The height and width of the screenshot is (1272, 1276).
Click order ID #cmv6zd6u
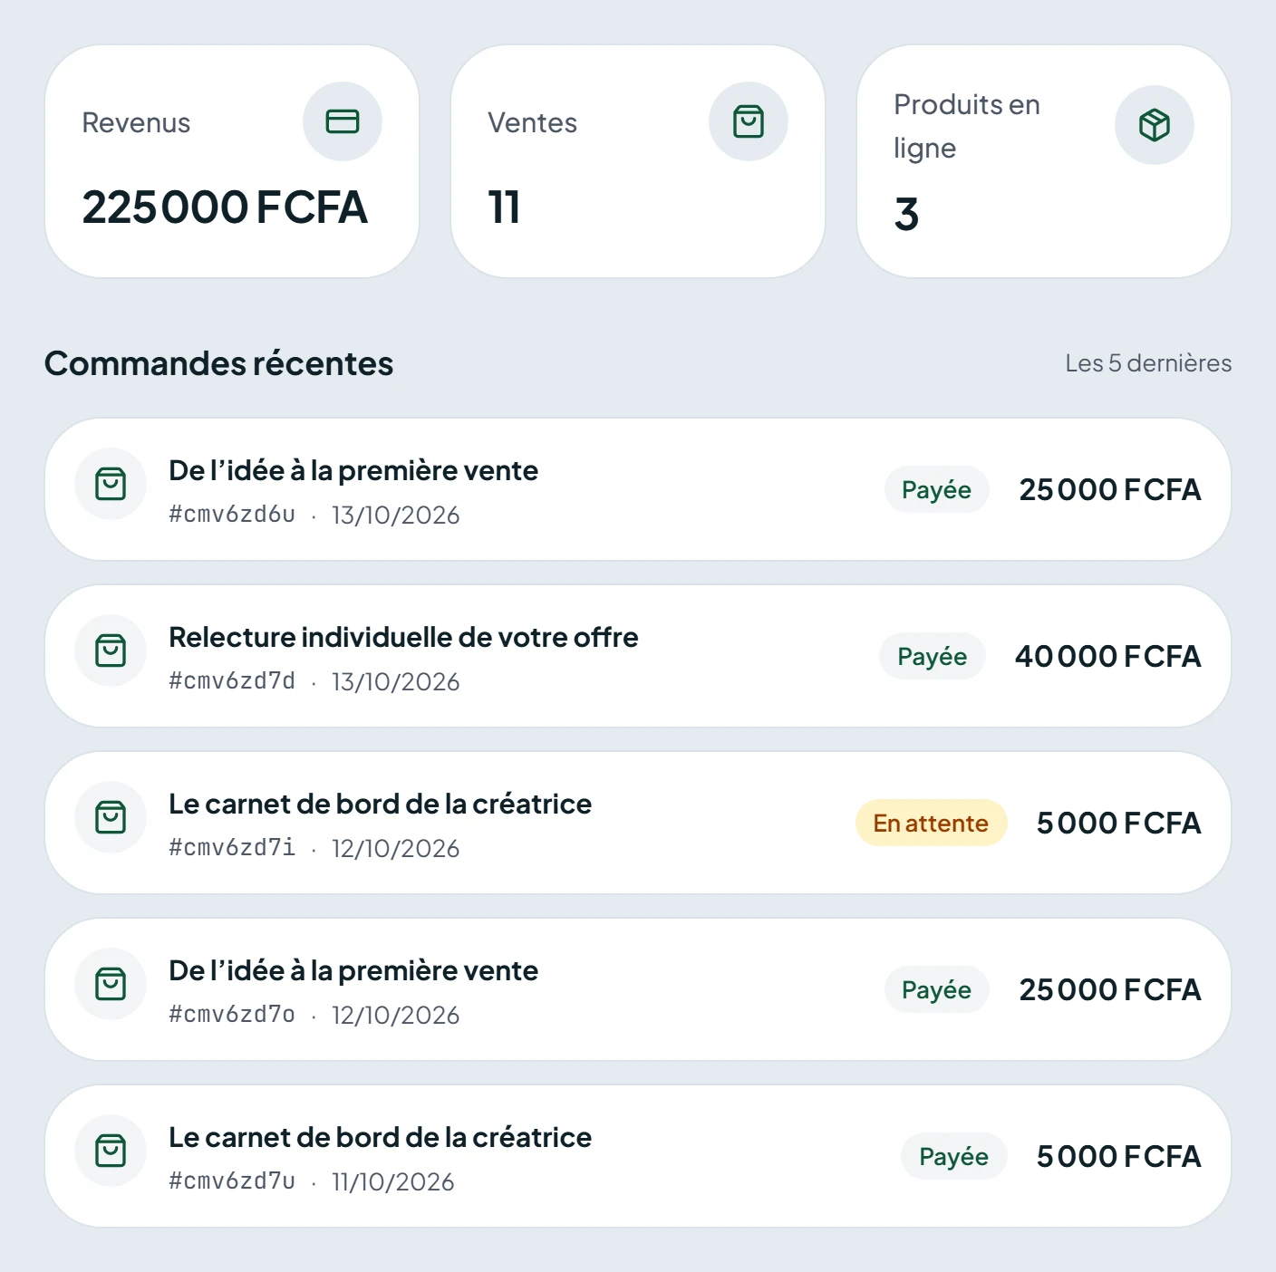[x=232, y=515]
